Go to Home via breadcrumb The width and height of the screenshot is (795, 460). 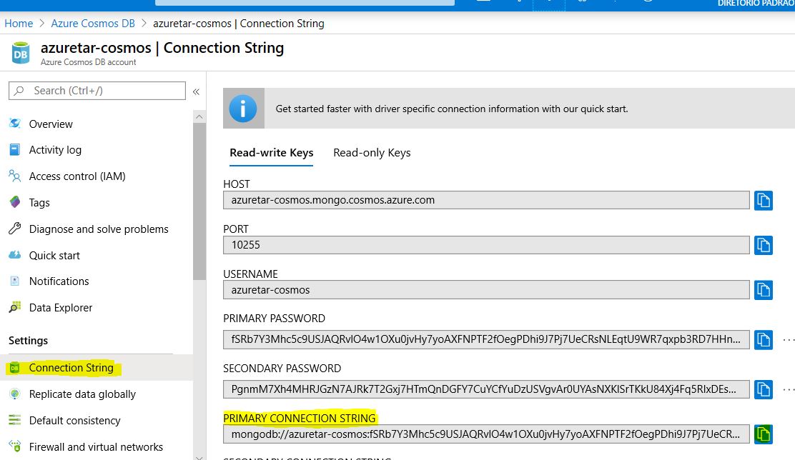point(19,24)
